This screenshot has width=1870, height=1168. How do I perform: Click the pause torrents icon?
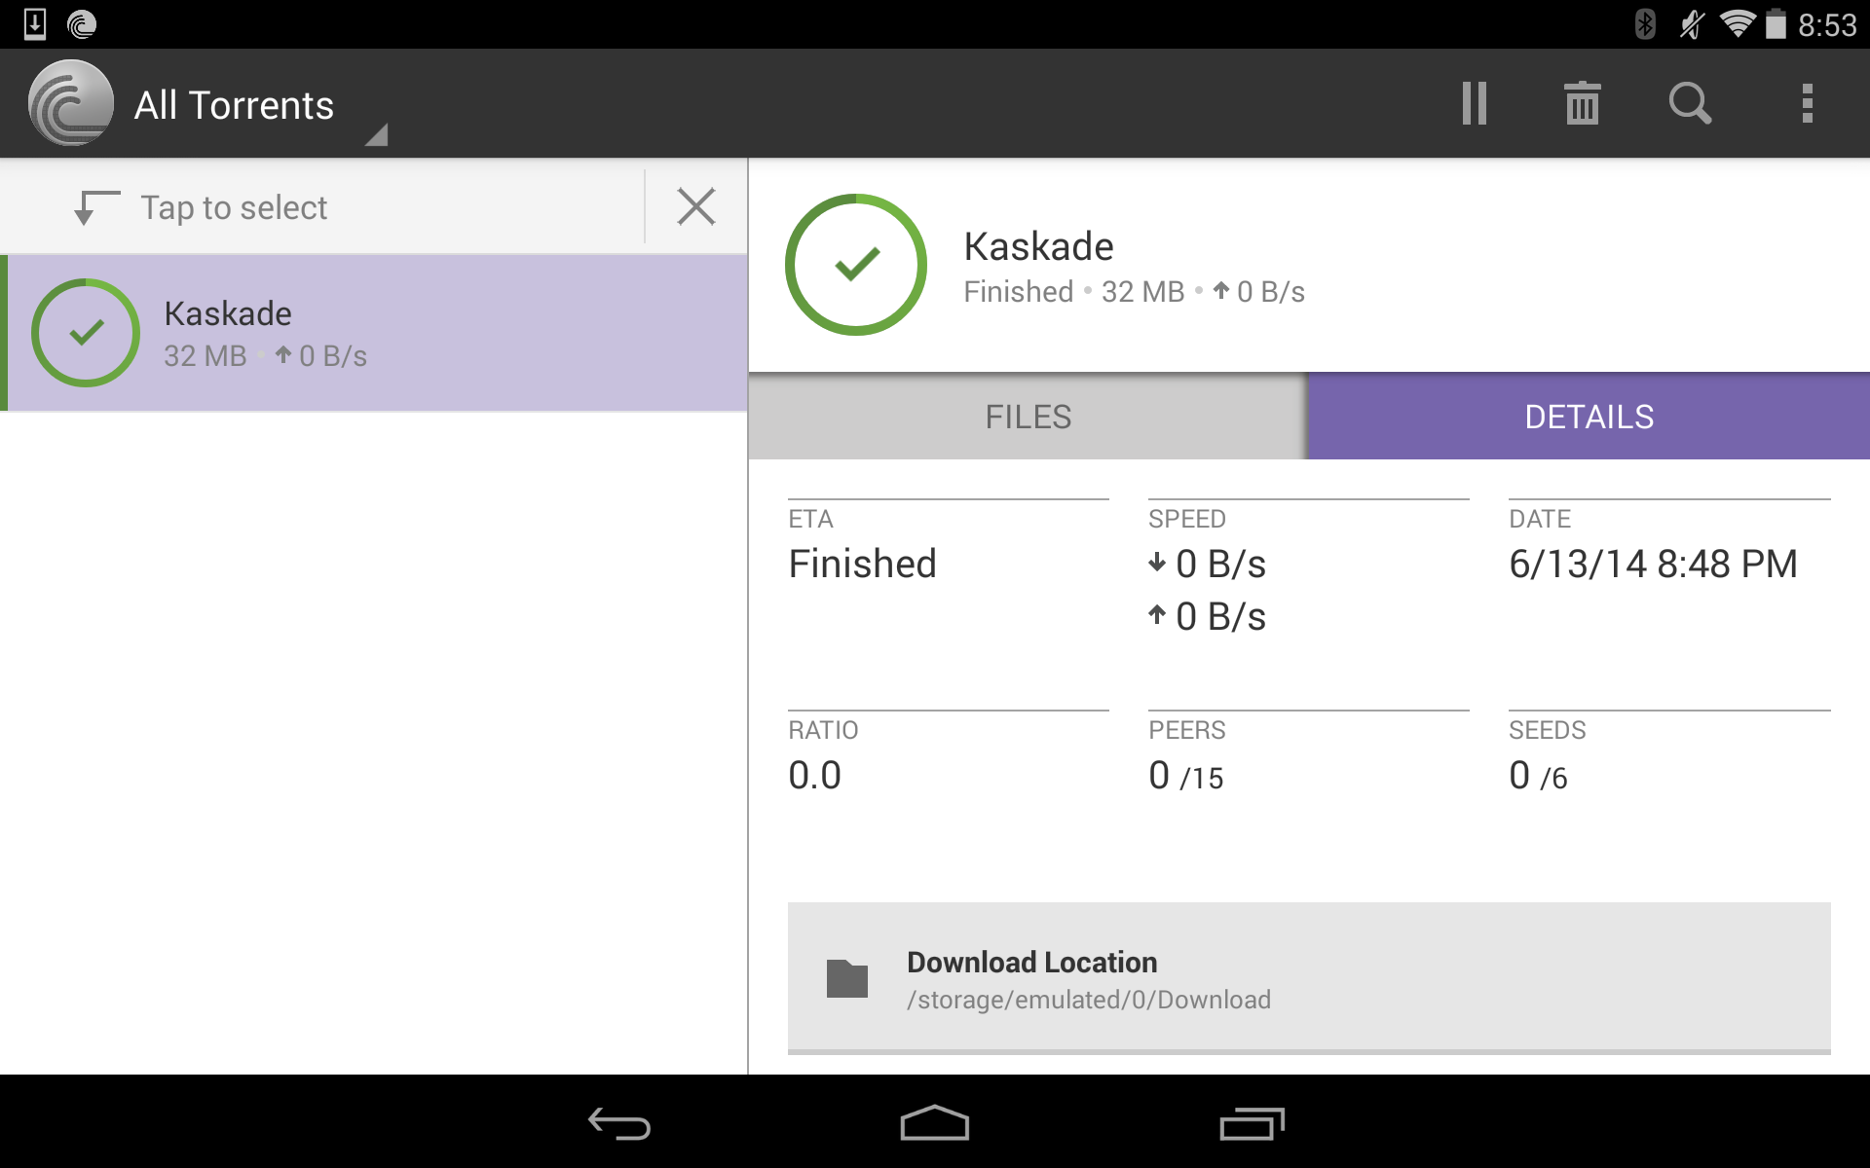point(1476,103)
